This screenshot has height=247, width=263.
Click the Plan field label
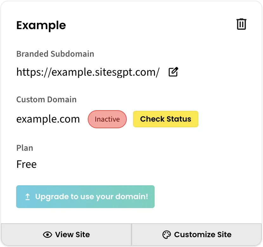(x=25, y=148)
